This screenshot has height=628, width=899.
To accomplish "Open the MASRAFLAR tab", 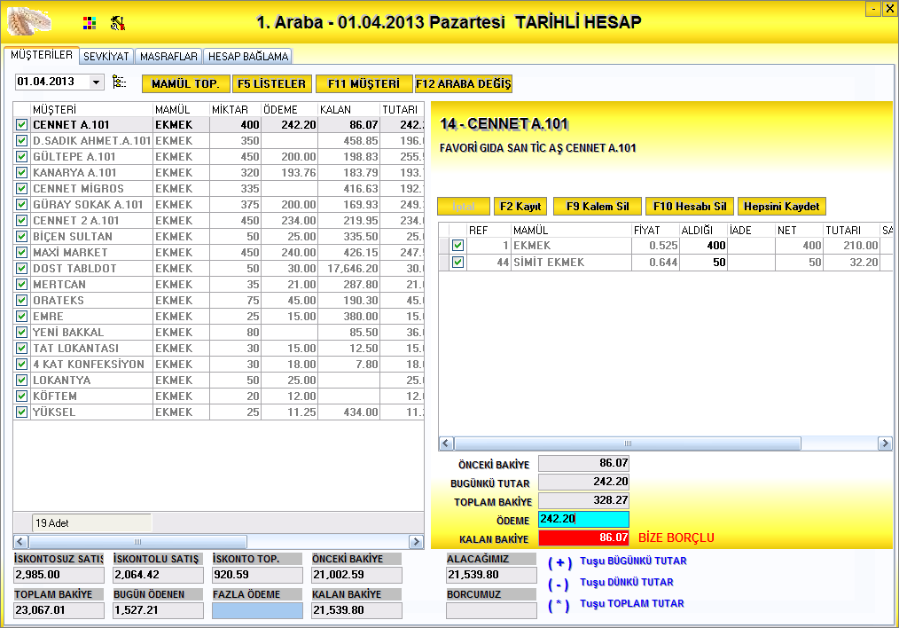I will tap(168, 57).
